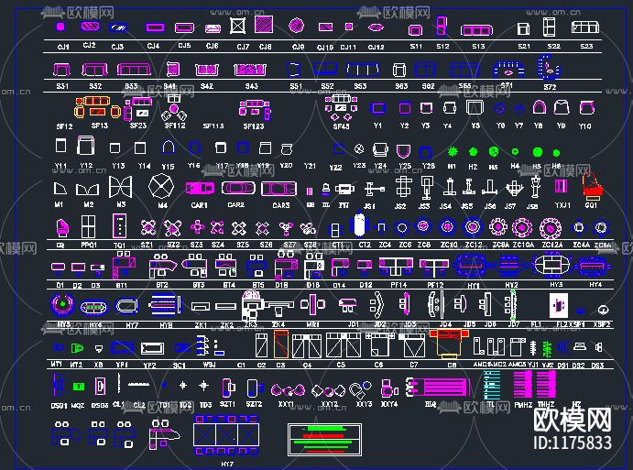Select the bottom red and green striped panel

pyautogui.click(x=324, y=440)
